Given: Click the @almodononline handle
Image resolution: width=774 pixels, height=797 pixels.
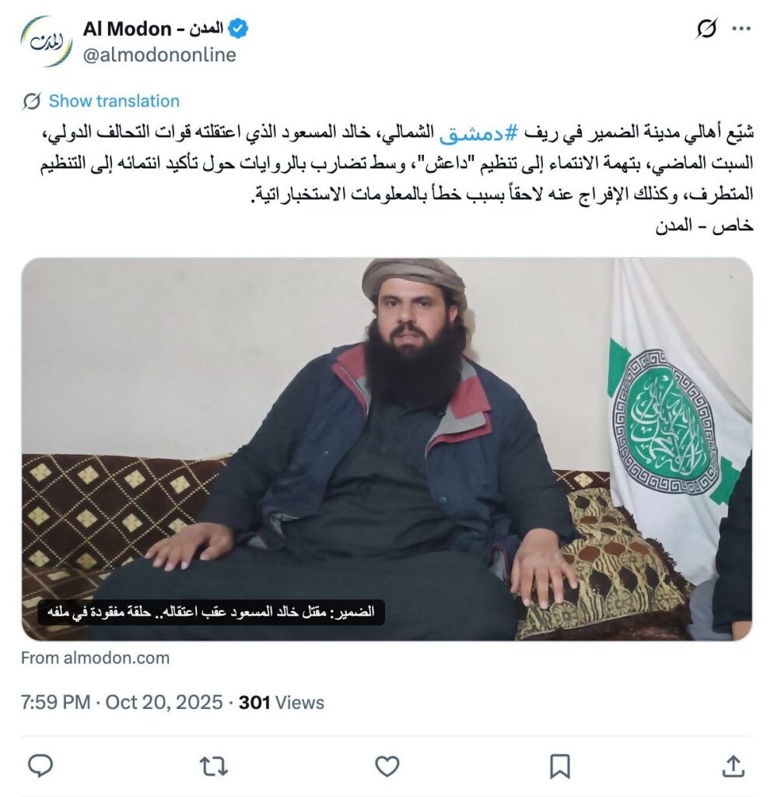Looking at the screenshot, I should (x=159, y=55).
